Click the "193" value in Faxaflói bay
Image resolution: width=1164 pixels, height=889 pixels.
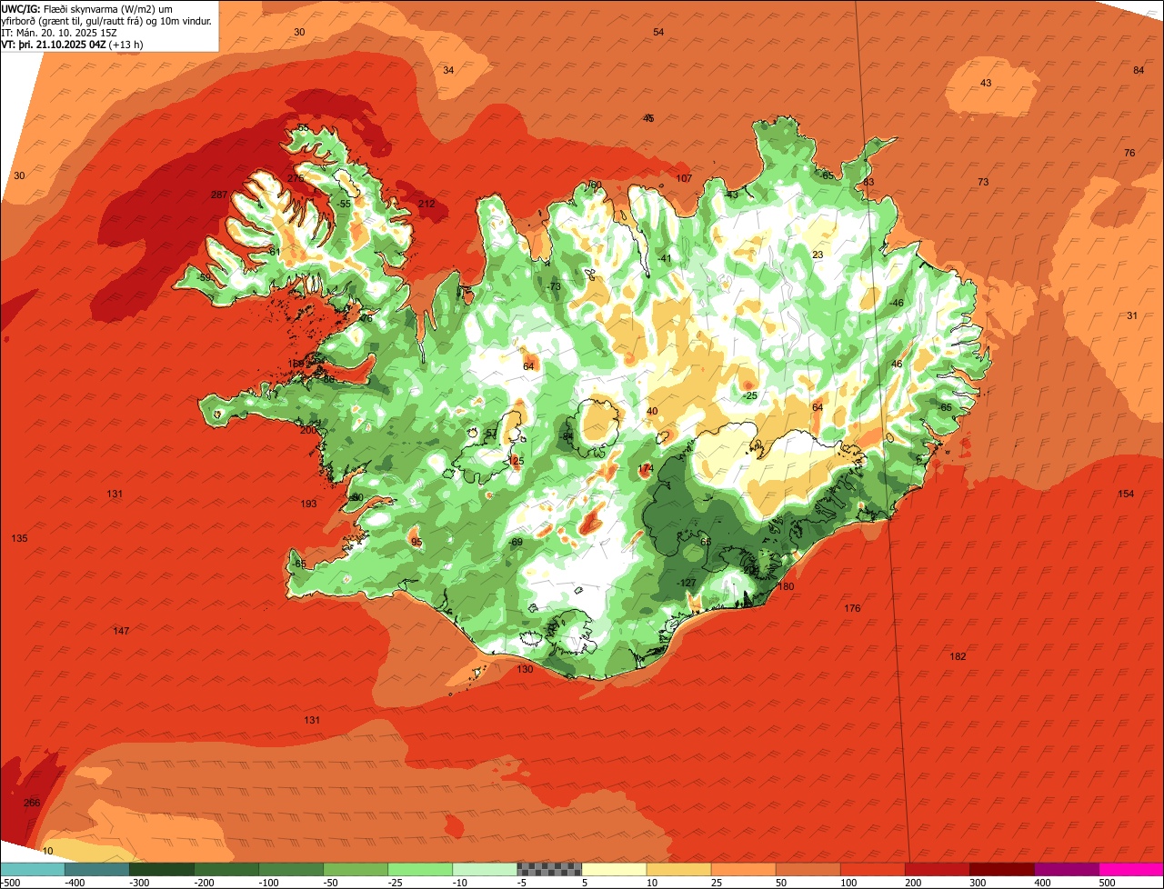309,504
